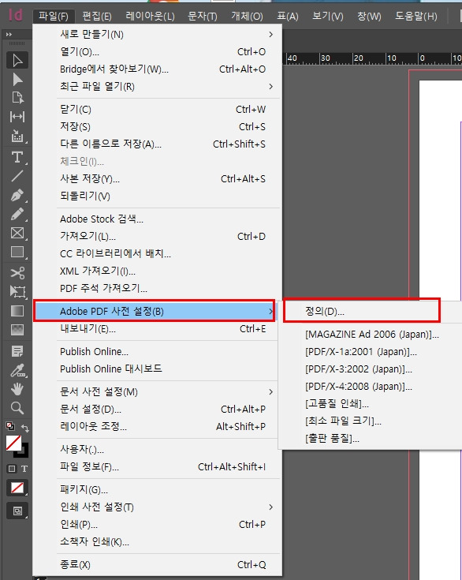Expand the 새로 만들기(N) submenu
Image resolution: width=462 pixels, height=580 pixels.
point(158,35)
